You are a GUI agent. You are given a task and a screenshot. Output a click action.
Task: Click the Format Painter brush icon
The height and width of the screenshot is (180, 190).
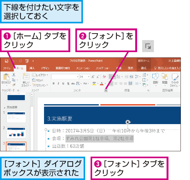(14, 85)
